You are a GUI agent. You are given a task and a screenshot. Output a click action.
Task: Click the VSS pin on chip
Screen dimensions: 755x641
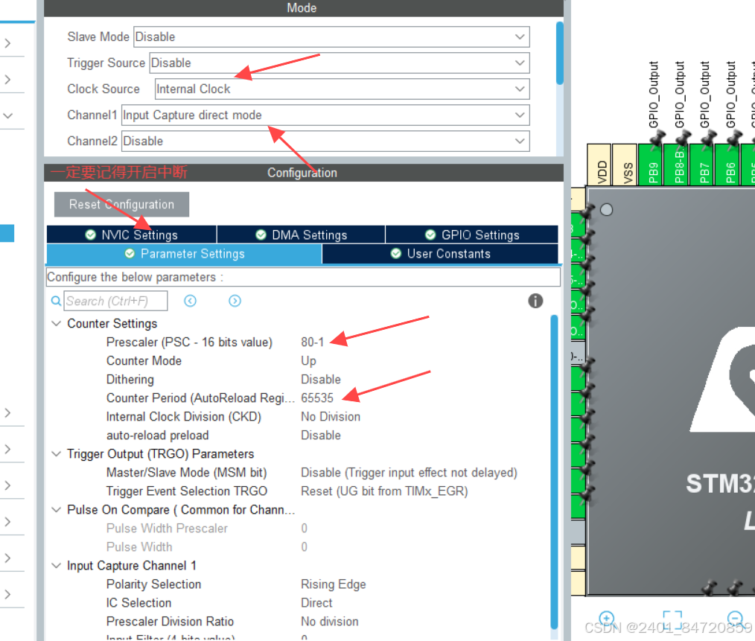tap(625, 165)
